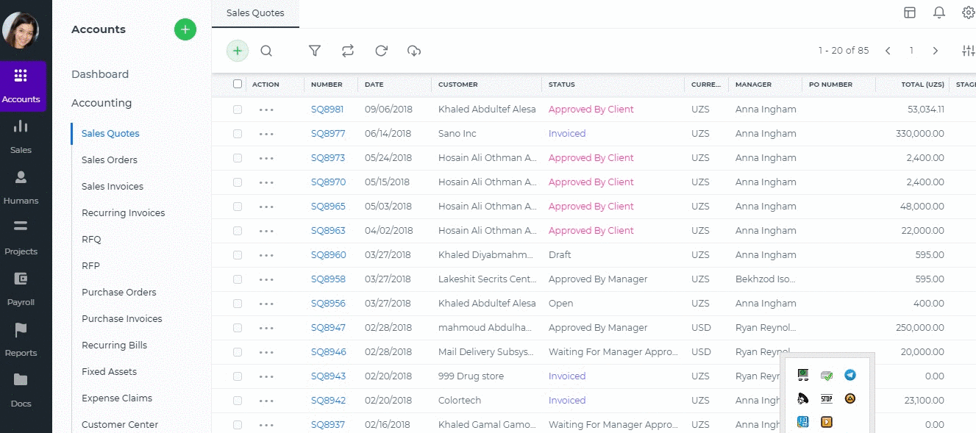Image resolution: width=976 pixels, height=433 pixels.
Task: Check the row checkbox for SQ8956
Action: pos(237,304)
